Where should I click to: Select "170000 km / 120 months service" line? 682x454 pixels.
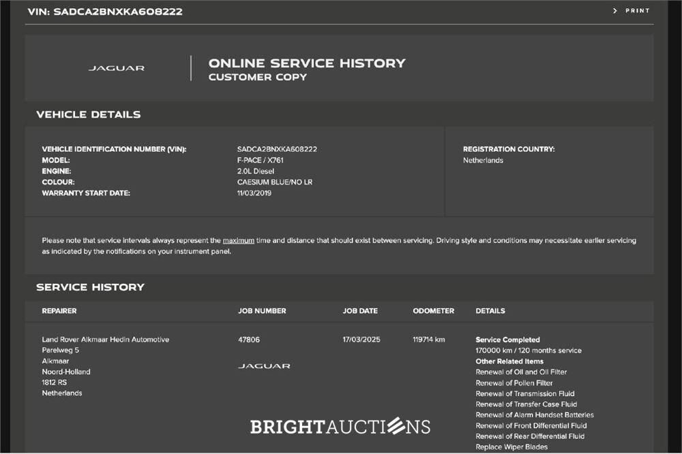[529, 351]
